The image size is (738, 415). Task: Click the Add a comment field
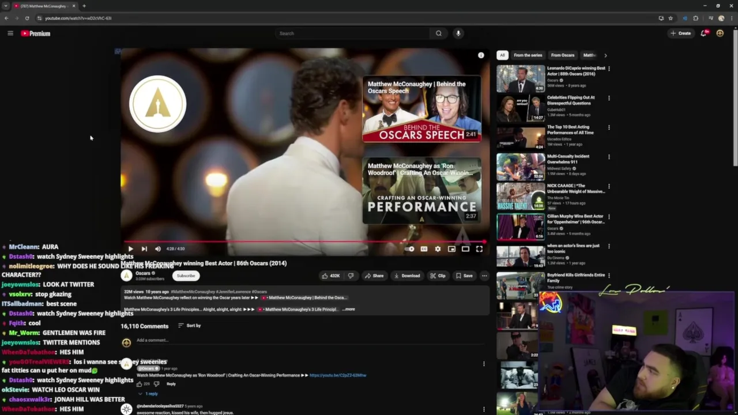pyautogui.click(x=311, y=341)
